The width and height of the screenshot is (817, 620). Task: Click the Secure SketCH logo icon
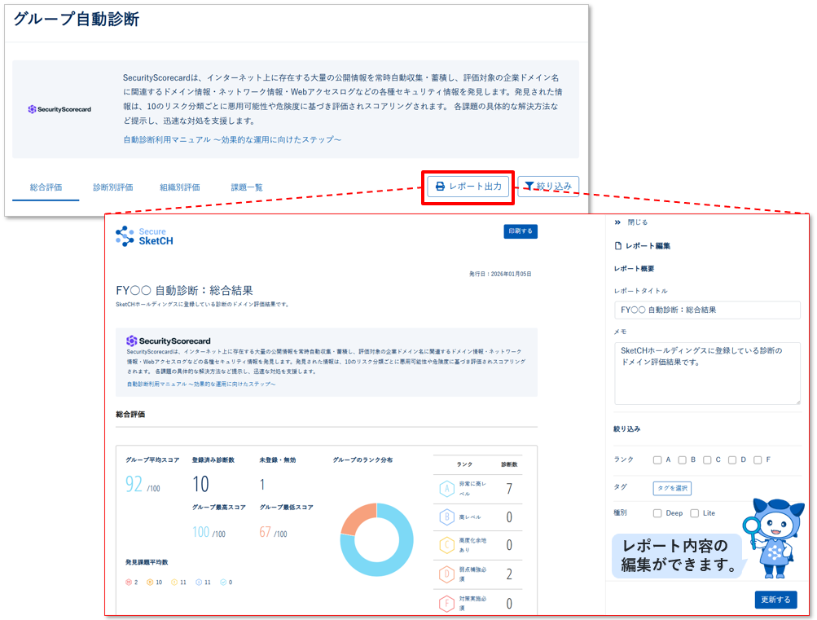click(x=125, y=237)
